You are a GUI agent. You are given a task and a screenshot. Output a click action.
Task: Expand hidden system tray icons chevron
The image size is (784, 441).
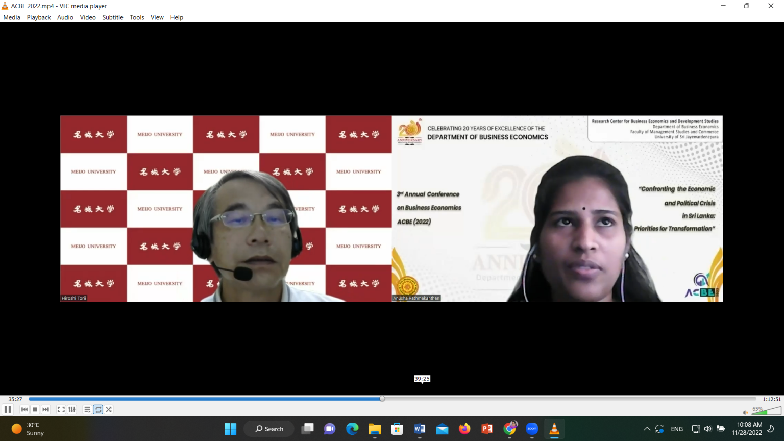coord(647,429)
